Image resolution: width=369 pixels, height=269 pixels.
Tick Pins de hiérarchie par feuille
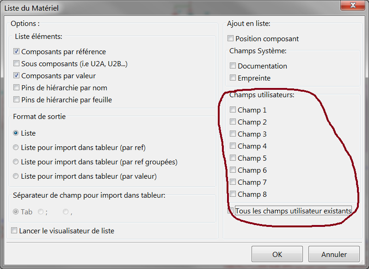pos(16,100)
